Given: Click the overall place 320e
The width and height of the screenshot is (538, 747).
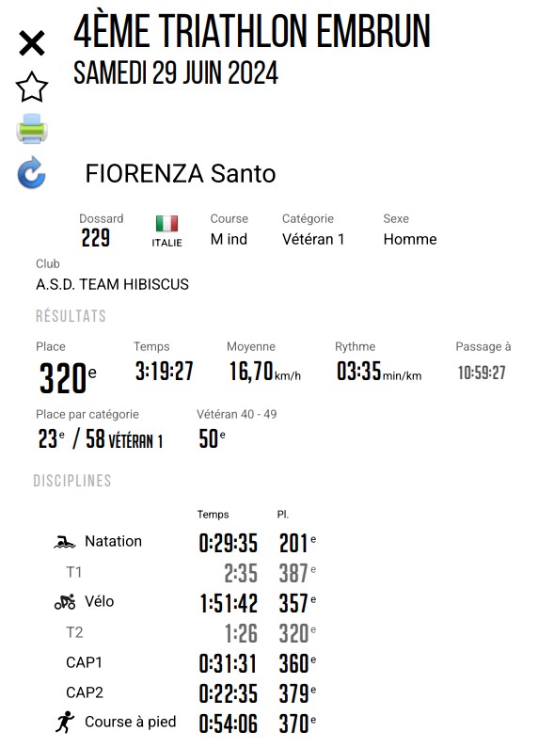Looking at the screenshot, I should coord(68,378).
